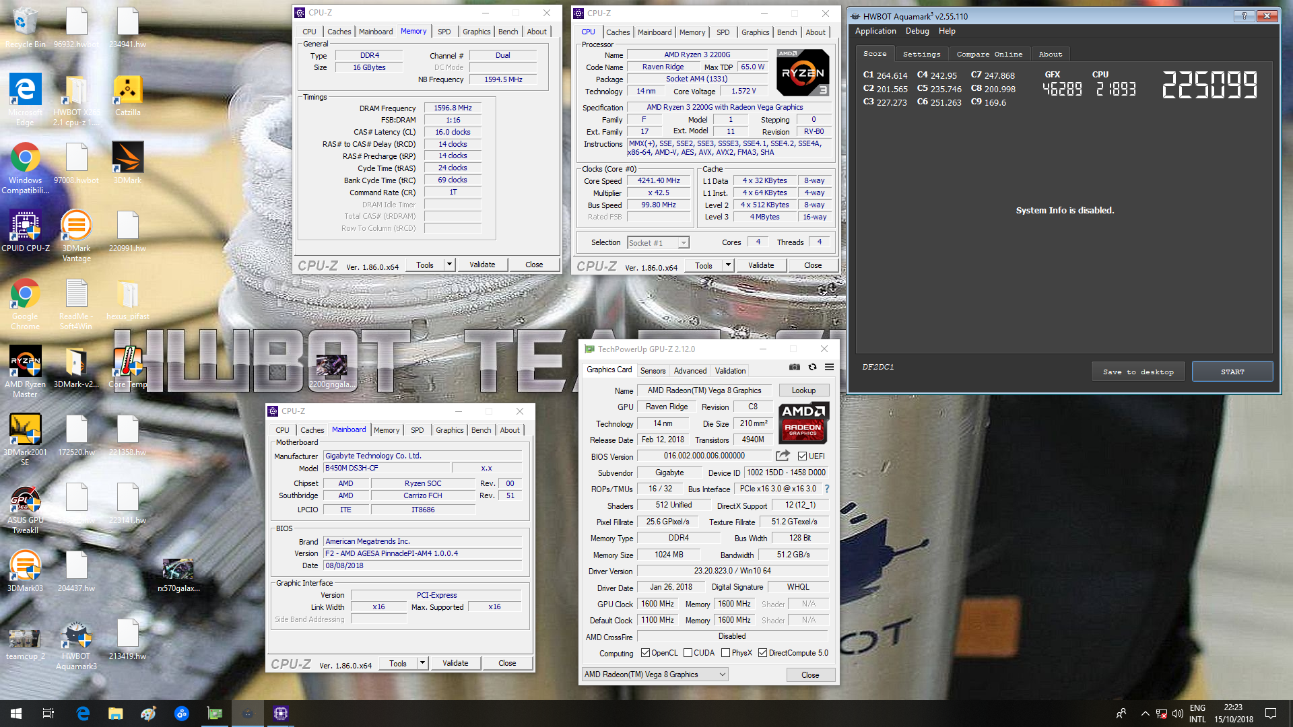Open Core Temp desktop shortcut

pyautogui.click(x=127, y=368)
